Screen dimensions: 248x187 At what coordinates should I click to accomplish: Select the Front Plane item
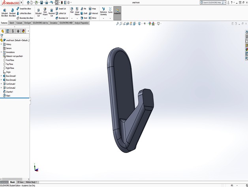(x=10, y=60)
